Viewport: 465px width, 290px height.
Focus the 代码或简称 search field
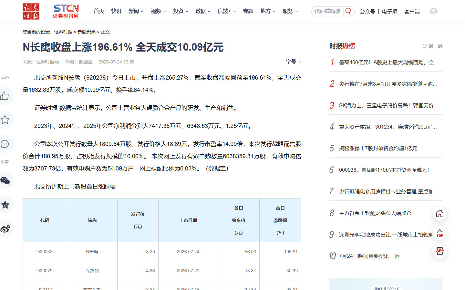pos(327,11)
